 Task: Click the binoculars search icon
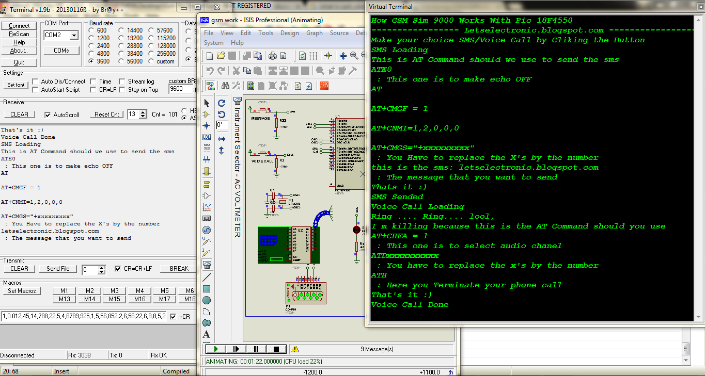(x=226, y=85)
